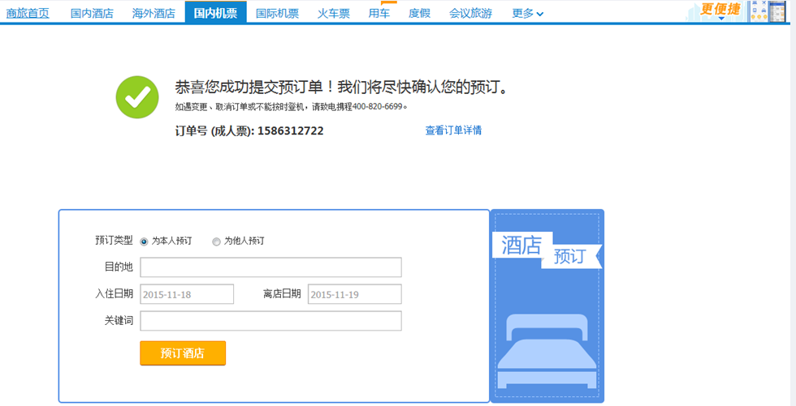This screenshot has width=796, height=406.
Task: Click the 酒店预订 banner label
Action: [x=547, y=250]
